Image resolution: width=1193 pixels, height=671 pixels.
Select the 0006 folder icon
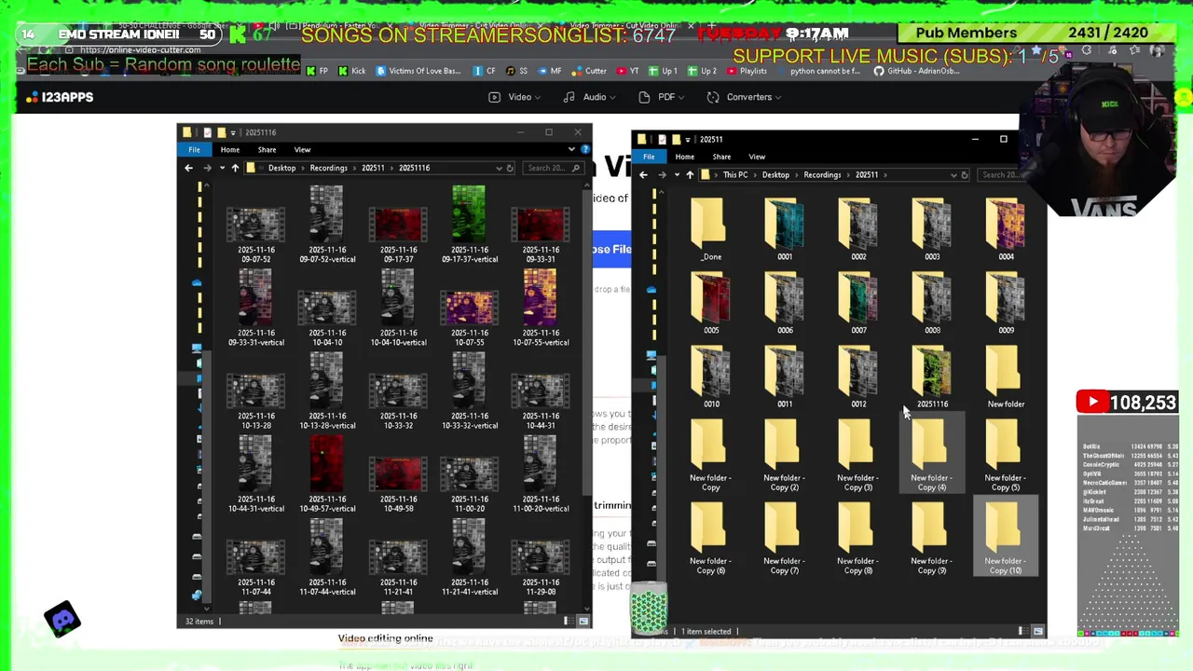point(784,298)
